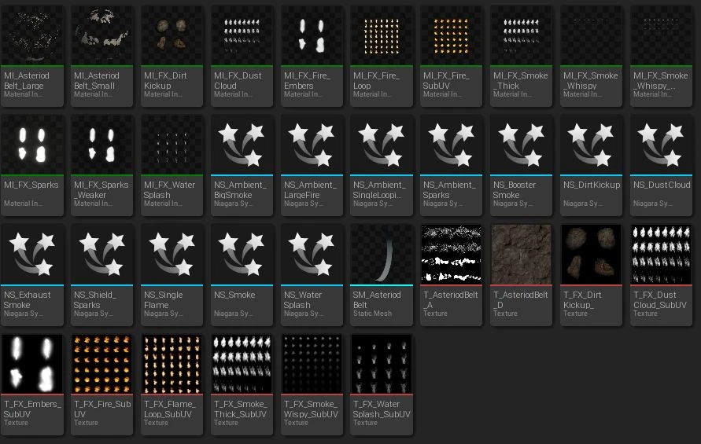
Task: Choose the MI_FX_Sparks_Weaker asset
Action: [x=102, y=165]
